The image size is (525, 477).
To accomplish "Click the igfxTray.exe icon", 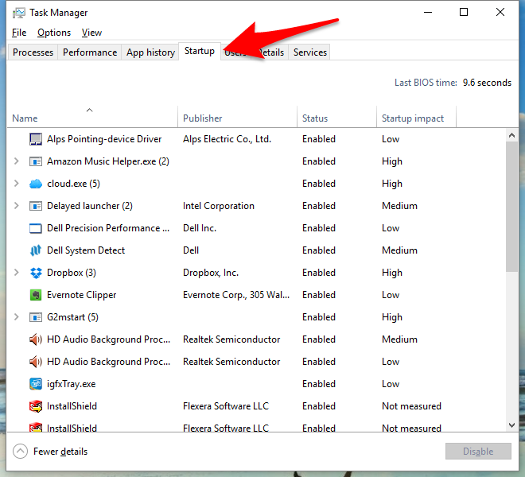I will (36, 384).
